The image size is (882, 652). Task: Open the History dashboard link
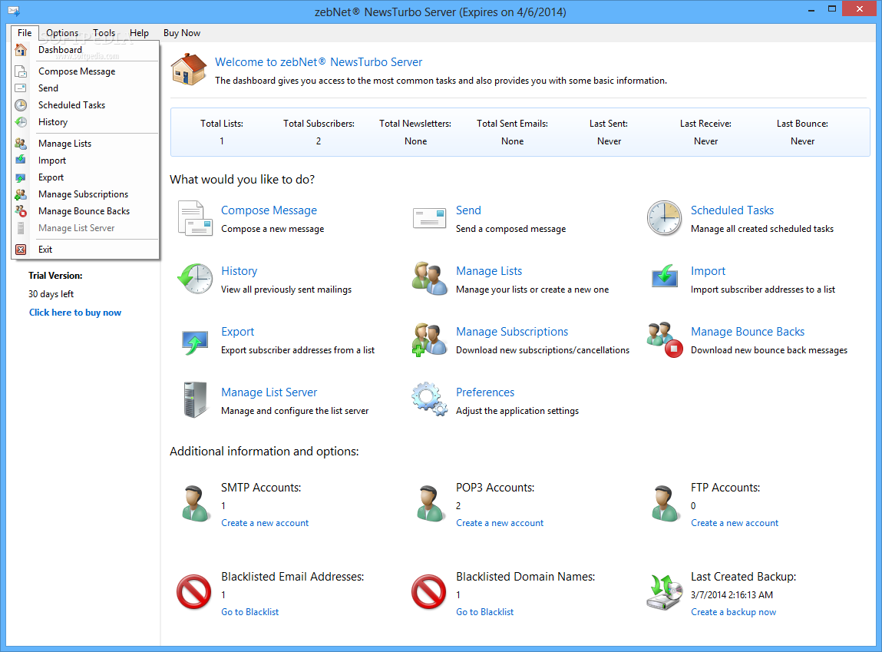pyautogui.click(x=239, y=271)
